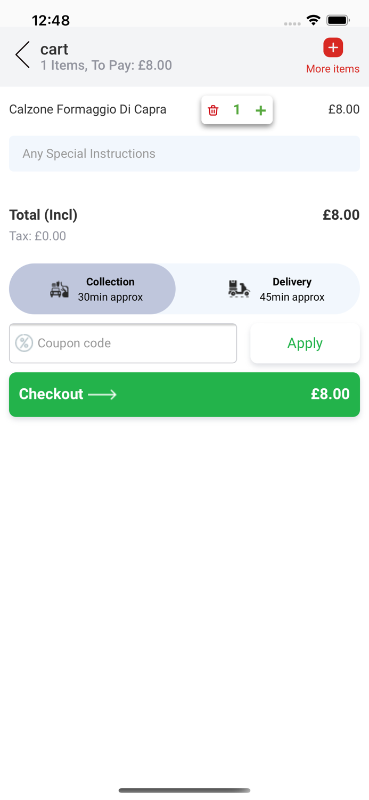Click the Collection car icon
The width and height of the screenshot is (369, 800).
tap(60, 289)
